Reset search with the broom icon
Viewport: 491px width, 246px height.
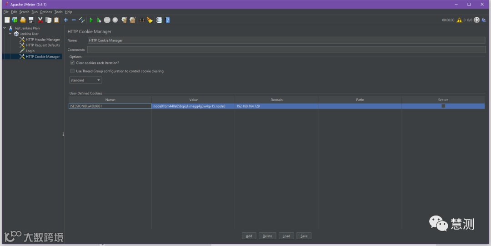150,20
